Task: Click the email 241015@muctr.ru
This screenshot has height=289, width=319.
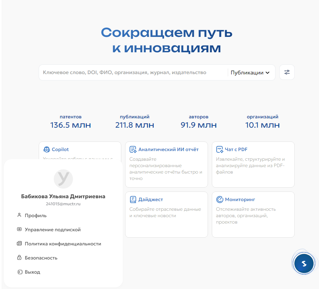Action: (63, 204)
